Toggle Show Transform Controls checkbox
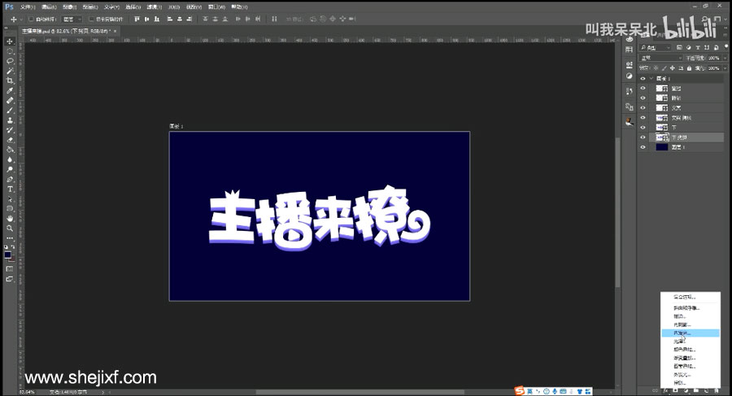 (91, 20)
